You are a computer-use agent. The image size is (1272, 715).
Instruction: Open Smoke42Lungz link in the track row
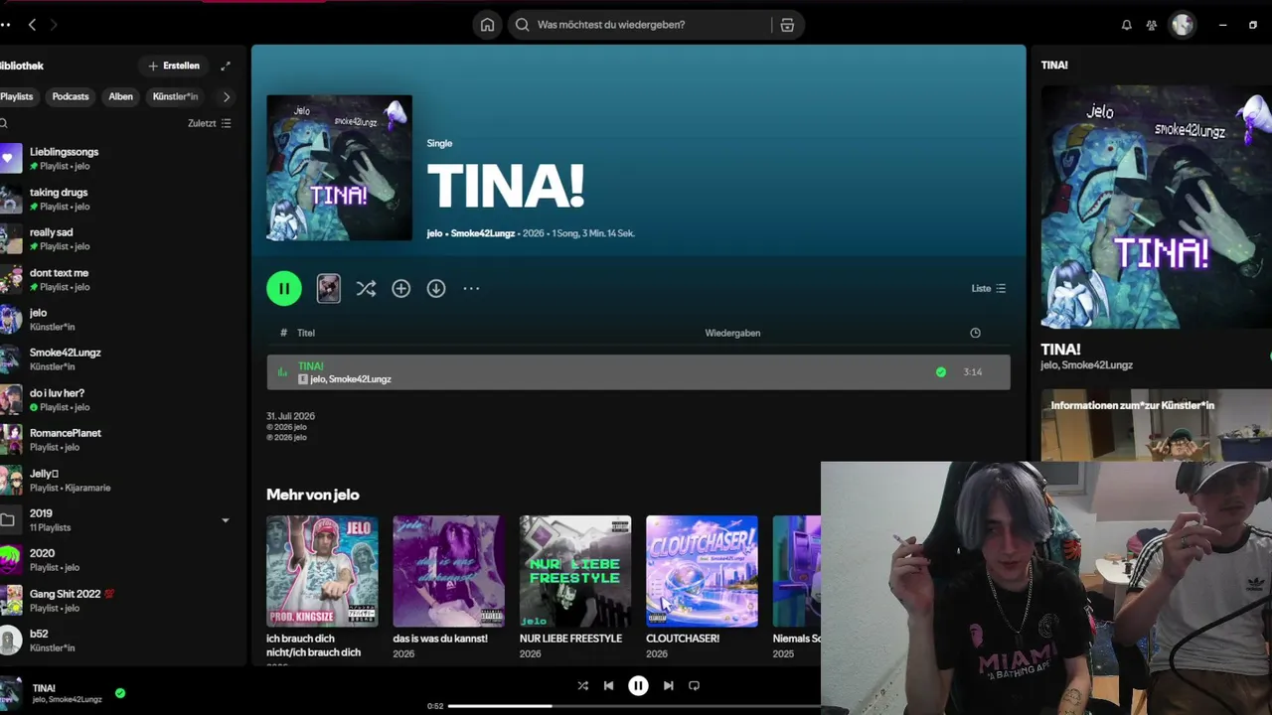click(x=360, y=379)
